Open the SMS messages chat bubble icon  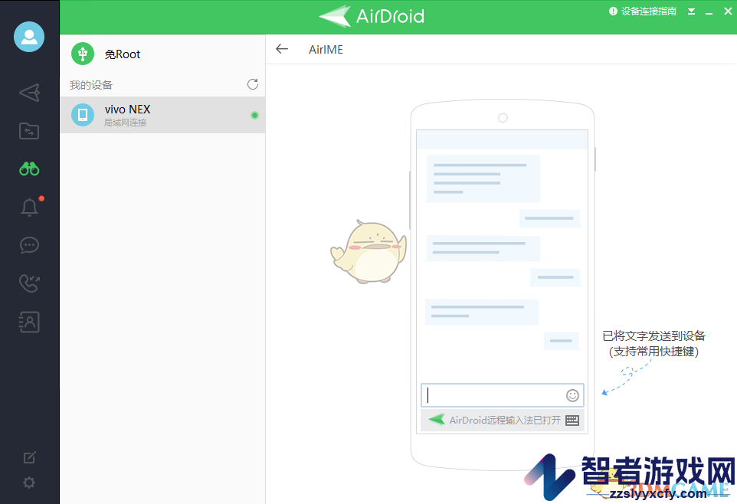tap(29, 245)
